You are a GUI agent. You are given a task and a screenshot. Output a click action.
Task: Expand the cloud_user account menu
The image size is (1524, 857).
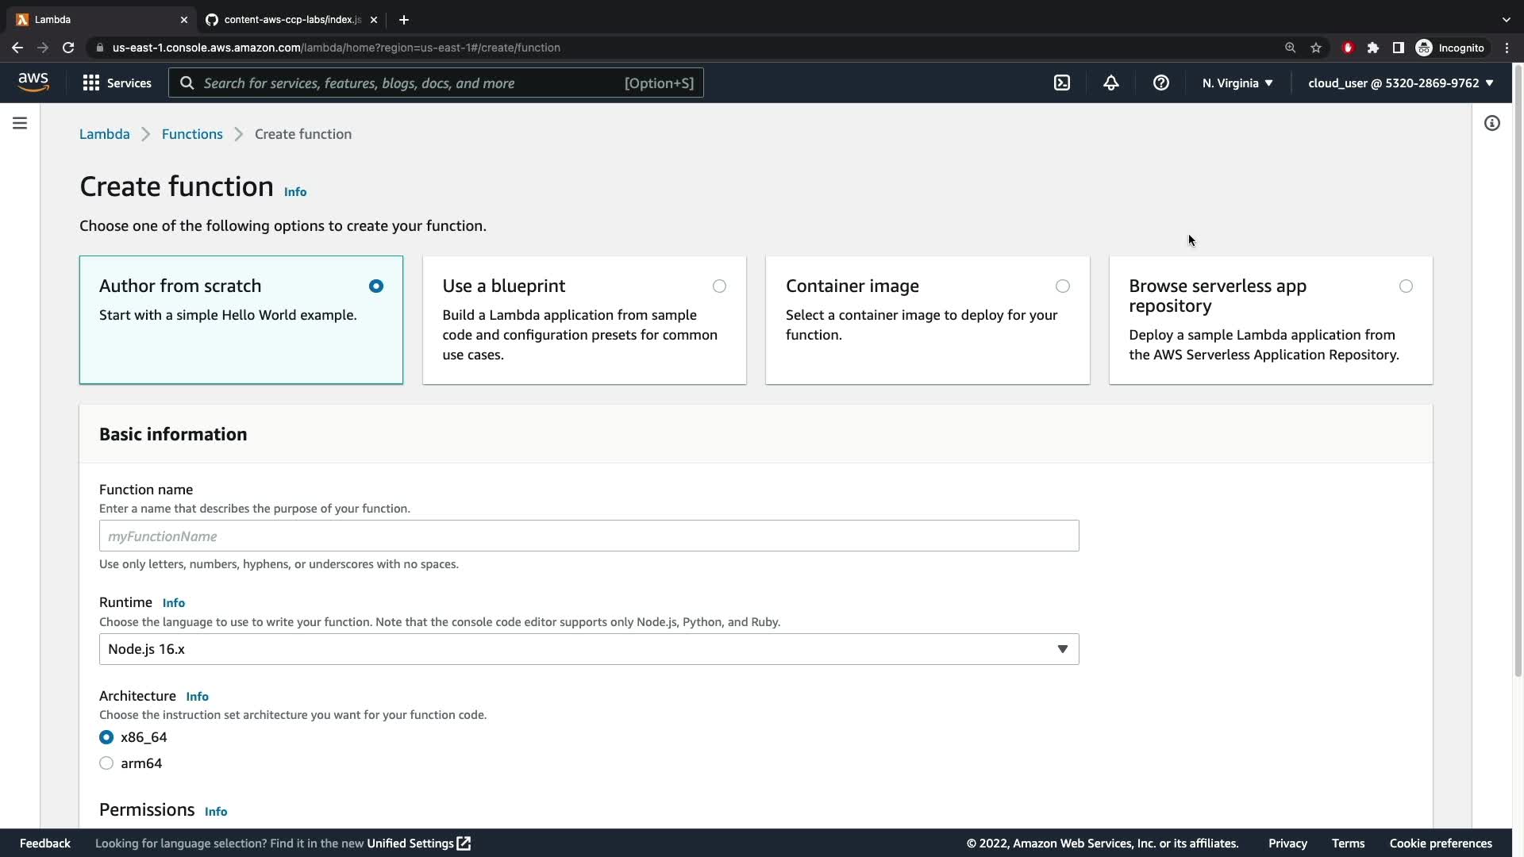1400,83
